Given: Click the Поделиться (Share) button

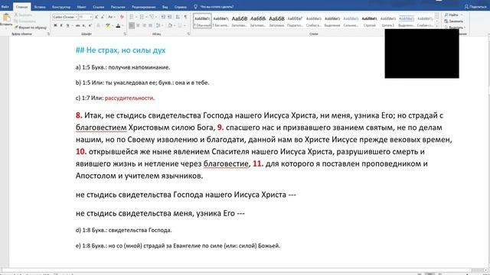Looking at the screenshot, I should (475, 7).
